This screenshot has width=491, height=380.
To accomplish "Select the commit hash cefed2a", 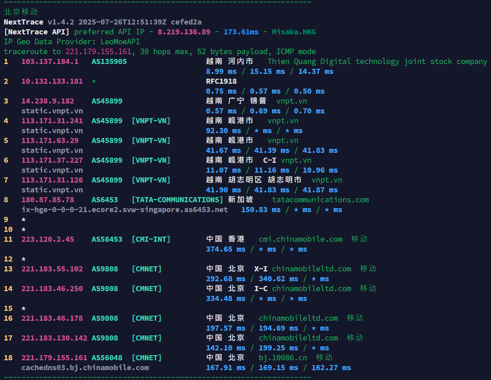I will [x=186, y=22].
